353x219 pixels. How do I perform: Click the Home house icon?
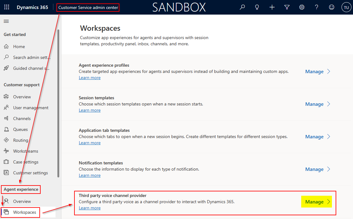[6, 46]
